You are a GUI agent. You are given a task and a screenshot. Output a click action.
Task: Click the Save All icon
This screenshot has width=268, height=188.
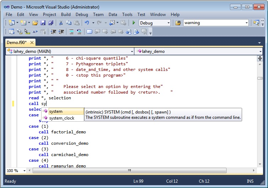pyautogui.click(x=51, y=23)
